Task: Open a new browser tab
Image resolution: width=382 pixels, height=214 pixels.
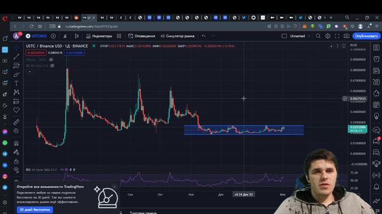Action: coord(331,17)
